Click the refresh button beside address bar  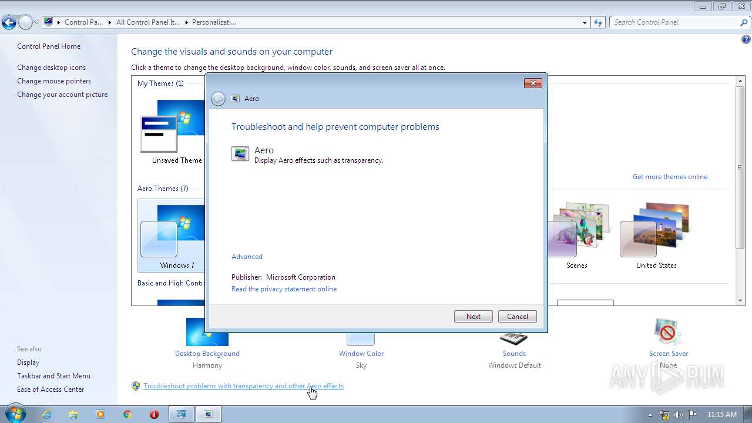[x=598, y=22]
